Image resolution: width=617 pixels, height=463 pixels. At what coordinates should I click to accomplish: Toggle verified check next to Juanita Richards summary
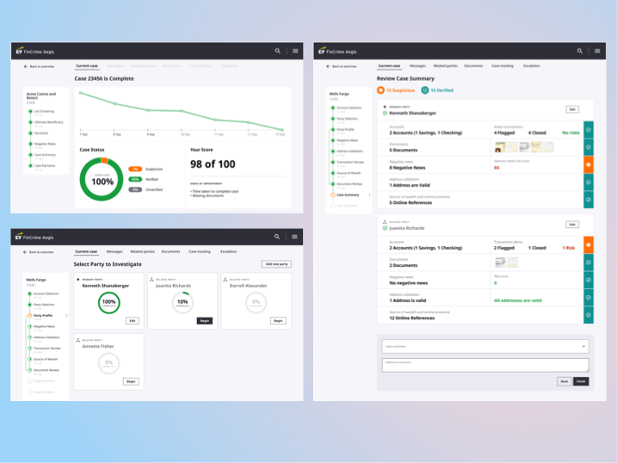click(x=386, y=229)
